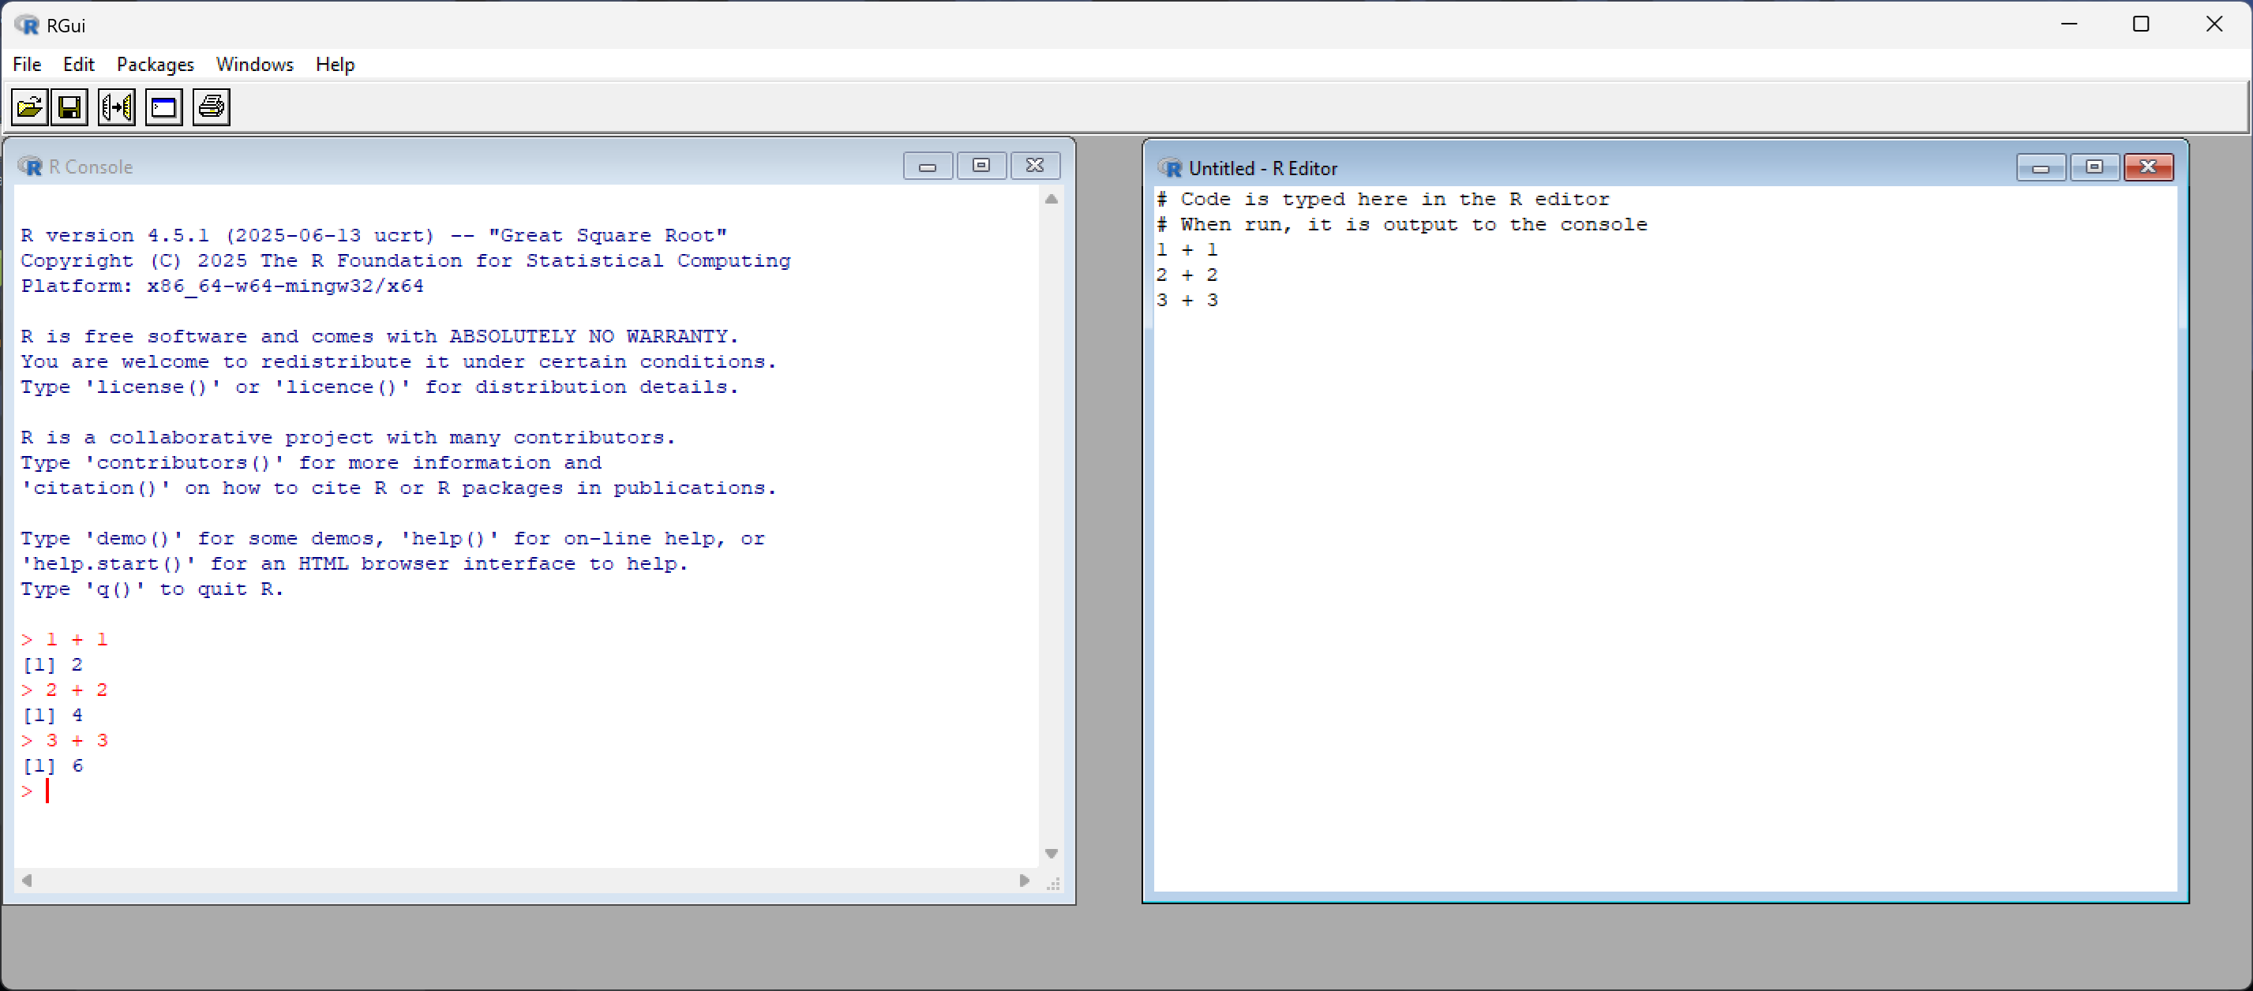Open the Windows menu
The image size is (2253, 991).
(254, 65)
